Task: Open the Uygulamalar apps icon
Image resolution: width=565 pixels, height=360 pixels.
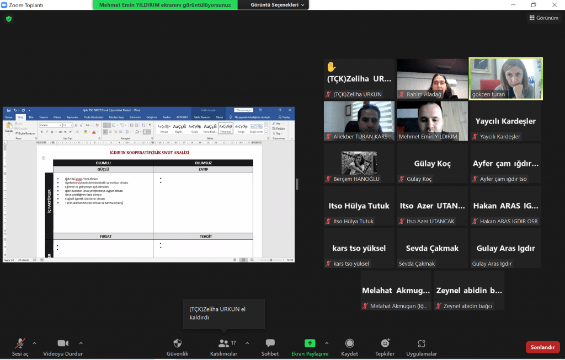Action: (x=422, y=343)
